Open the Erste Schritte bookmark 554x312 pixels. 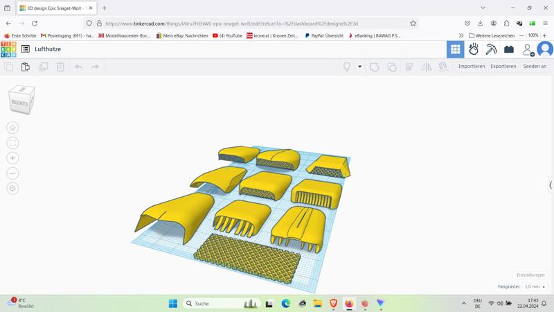click(x=20, y=36)
